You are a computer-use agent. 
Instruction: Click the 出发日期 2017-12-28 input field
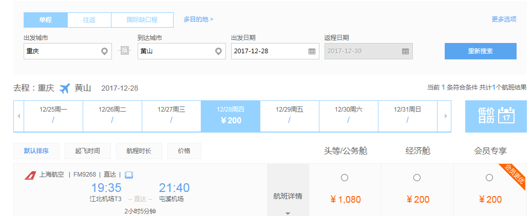275,51
